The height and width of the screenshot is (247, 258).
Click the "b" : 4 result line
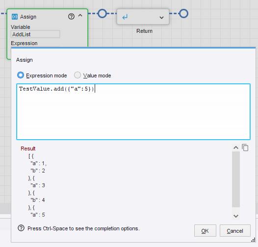[38, 200]
